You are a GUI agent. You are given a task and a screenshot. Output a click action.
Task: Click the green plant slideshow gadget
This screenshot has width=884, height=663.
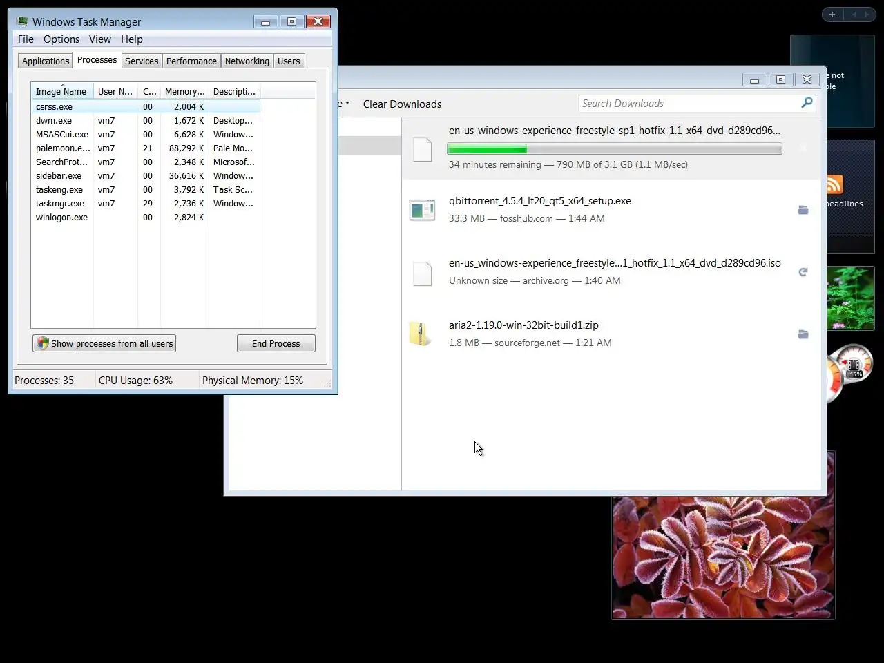(x=851, y=298)
